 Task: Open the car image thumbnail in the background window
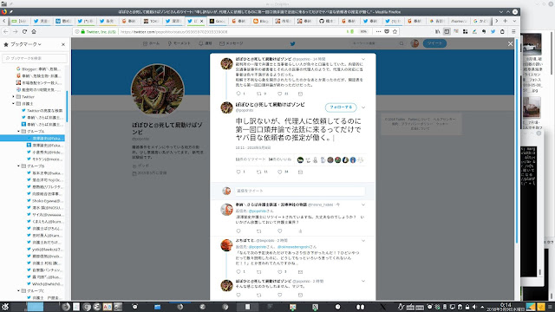pyautogui.click(x=532, y=44)
